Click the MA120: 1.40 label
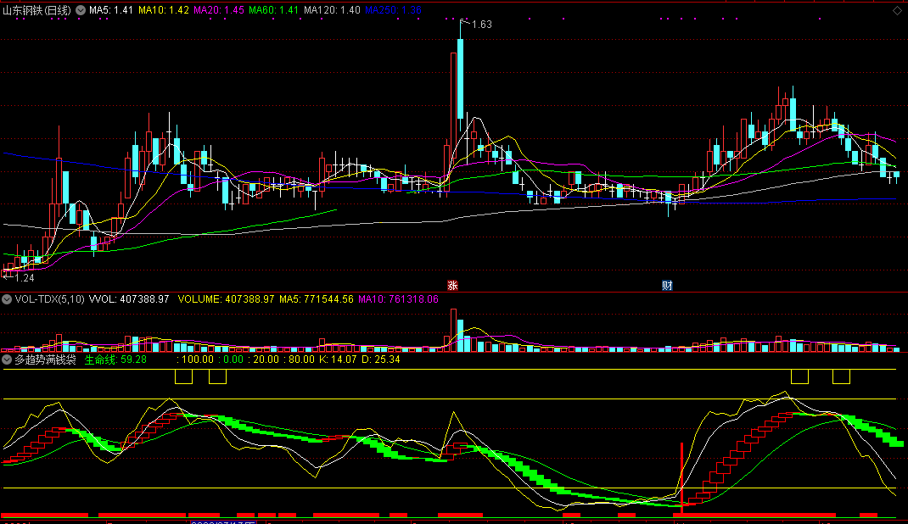Viewport: 908px width, 524px height. point(332,10)
